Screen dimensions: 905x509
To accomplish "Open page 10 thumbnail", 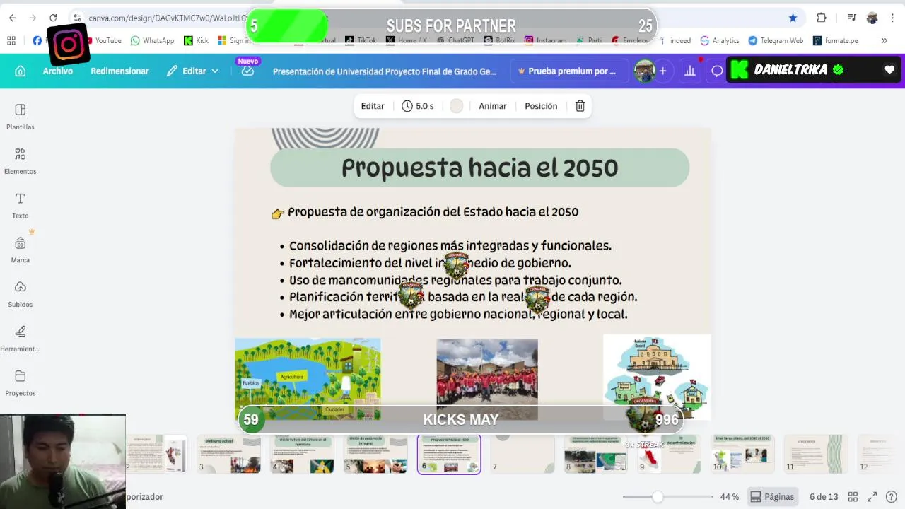I will (742, 454).
